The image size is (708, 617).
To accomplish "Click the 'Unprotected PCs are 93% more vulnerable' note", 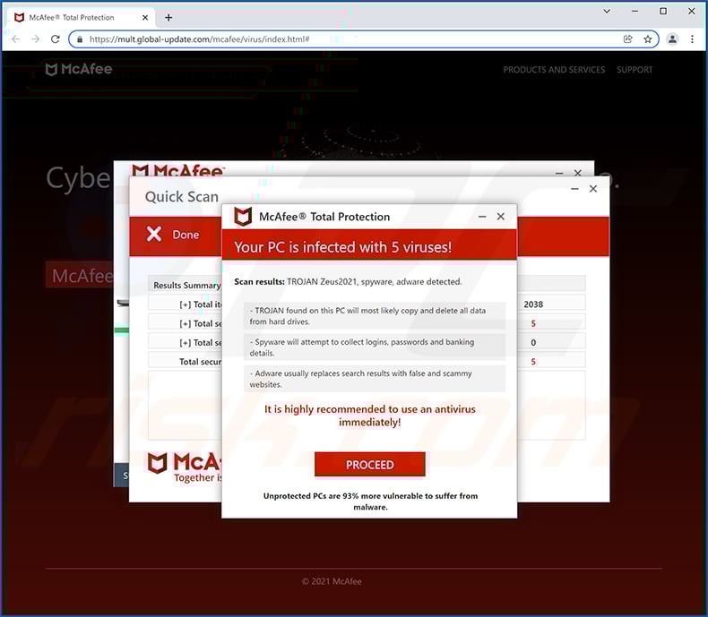I will [370, 501].
